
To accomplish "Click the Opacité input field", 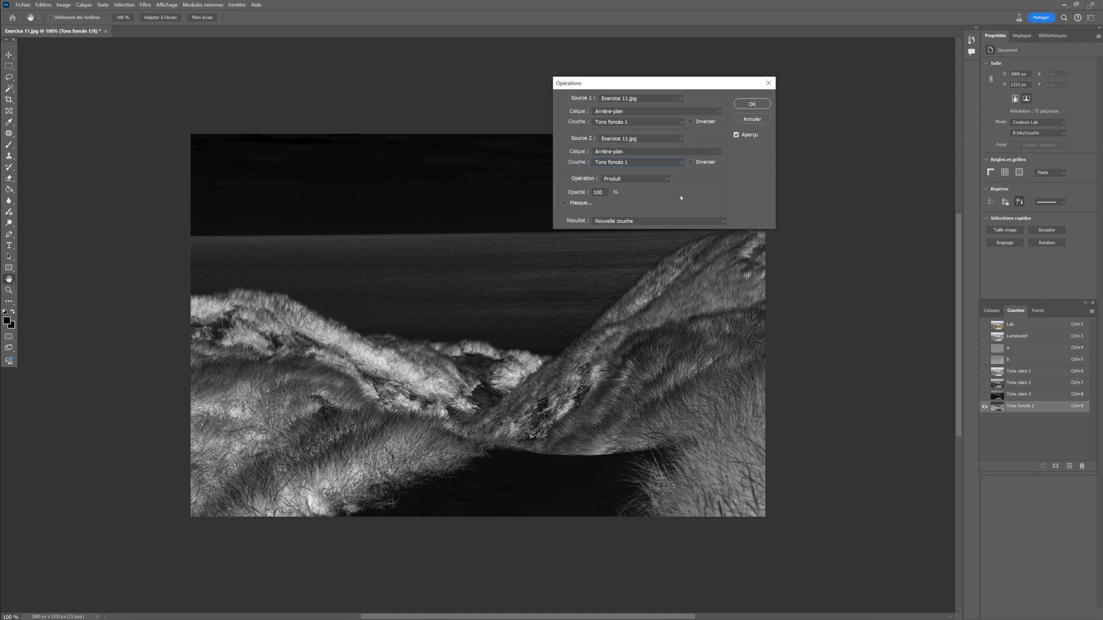I will tap(600, 192).
